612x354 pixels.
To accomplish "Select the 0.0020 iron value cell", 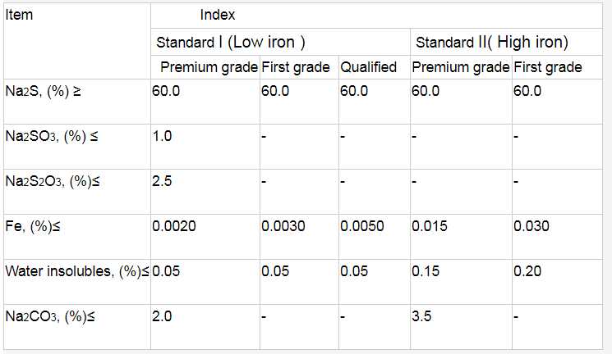I will click(x=173, y=226).
